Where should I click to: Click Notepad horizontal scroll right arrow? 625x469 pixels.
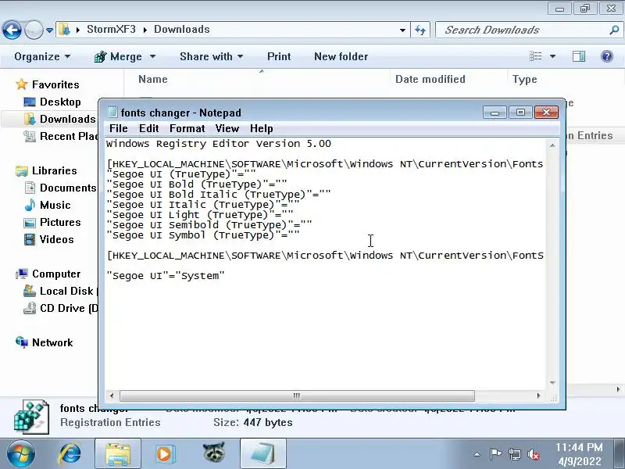coord(538,396)
